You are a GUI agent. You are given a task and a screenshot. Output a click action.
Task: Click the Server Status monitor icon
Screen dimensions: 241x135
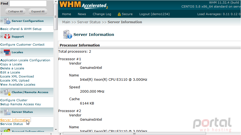click(x=7, y=112)
